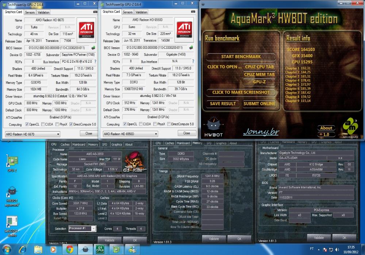This screenshot has width=365, height=255.
Task: Click the bus interface question mark in HD 6550D window
Action: (x=193, y=61)
